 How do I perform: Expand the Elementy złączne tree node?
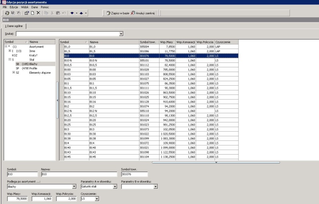pos(14,73)
